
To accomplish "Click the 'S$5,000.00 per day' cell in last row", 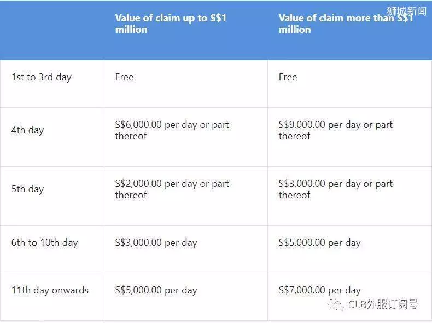I will click(156, 290).
